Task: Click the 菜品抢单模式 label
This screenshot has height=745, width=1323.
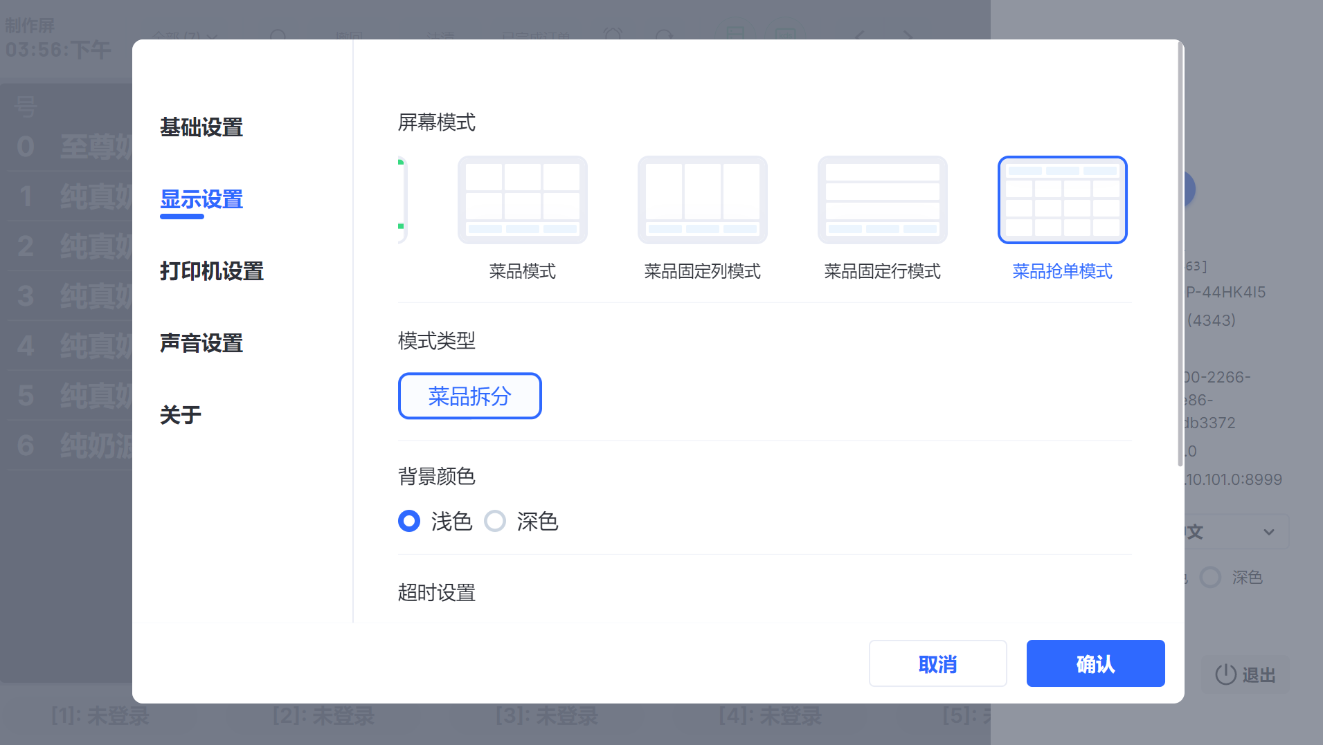Action: [x=1063, y=271]
